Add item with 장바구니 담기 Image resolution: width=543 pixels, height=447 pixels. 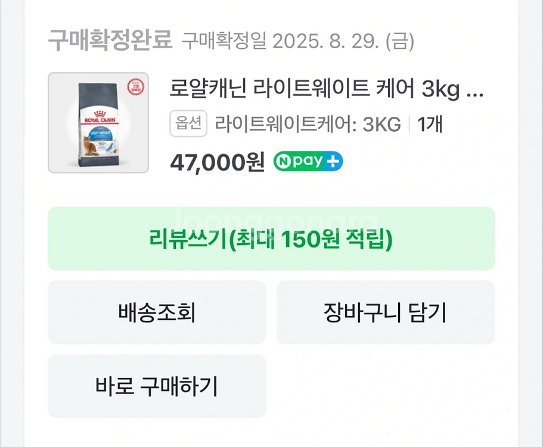[385, 312]
